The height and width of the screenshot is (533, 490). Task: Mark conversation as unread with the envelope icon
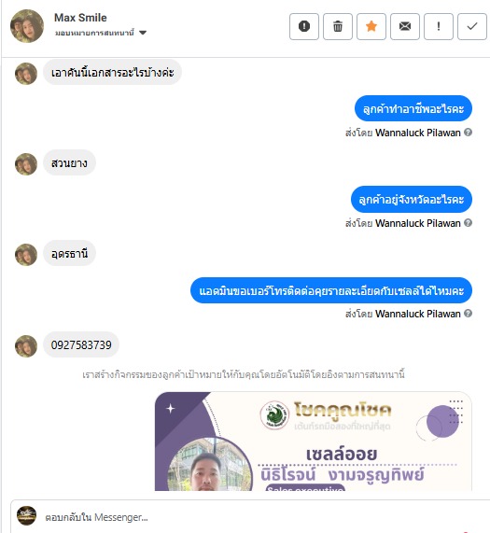pyautogui.click(x=405, y=26)
